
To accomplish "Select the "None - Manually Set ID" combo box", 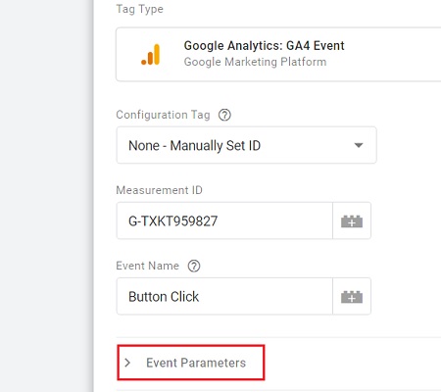I will coord(247,145).
